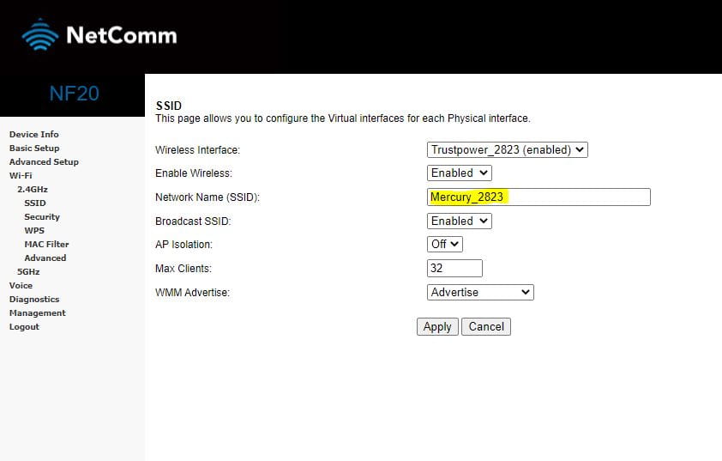Switch to the 5GHz Wi-Fi settings

pyautogui.click(x=28, y=271)
